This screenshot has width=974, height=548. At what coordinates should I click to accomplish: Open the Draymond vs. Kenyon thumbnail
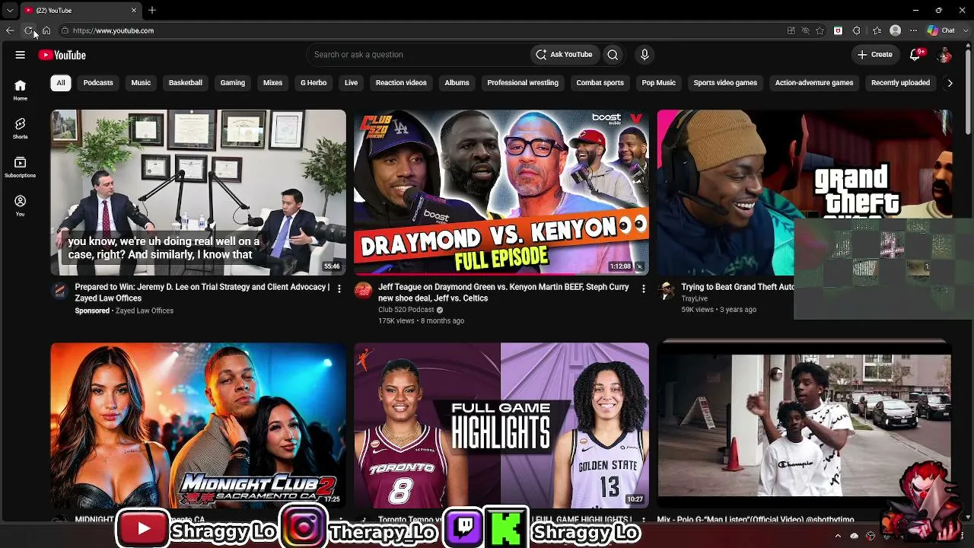point(501,193)
